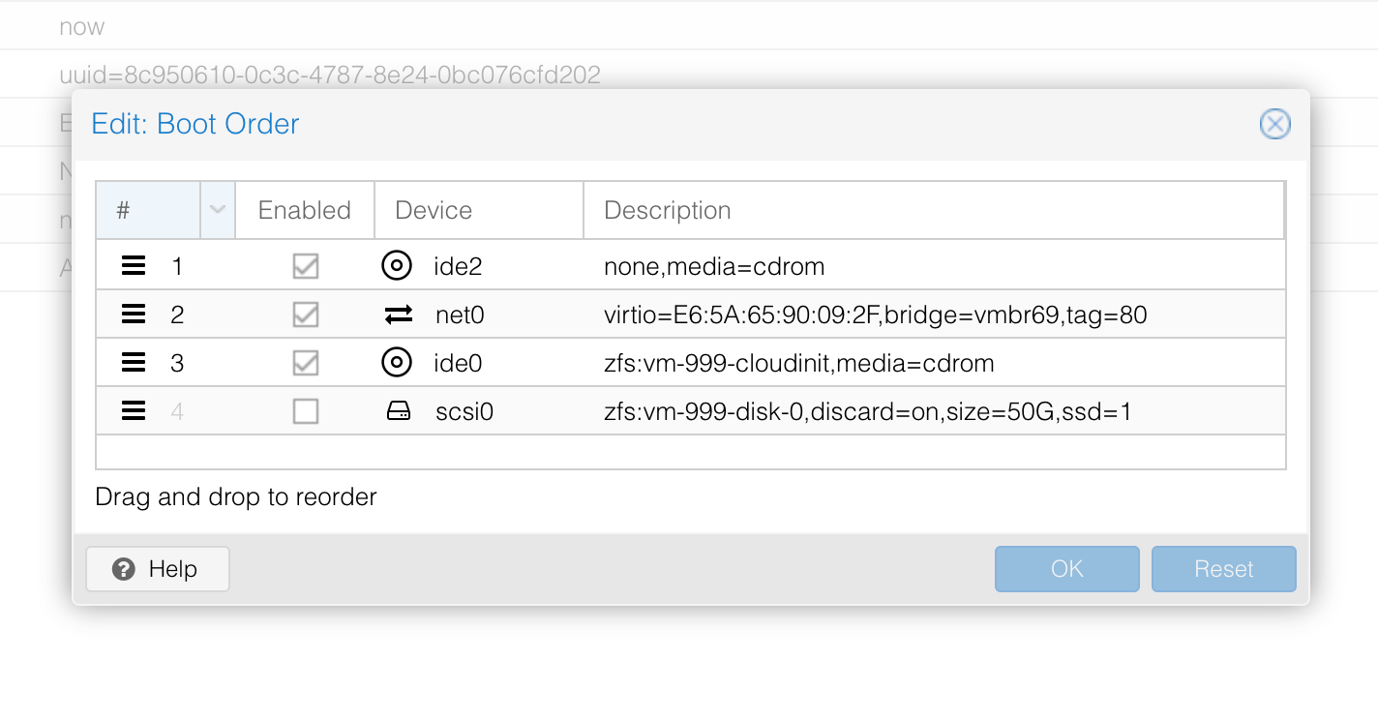Screen dimensions: 1378x720
Task: Click the drag handle for ide0 row
Action: [134, 363]
